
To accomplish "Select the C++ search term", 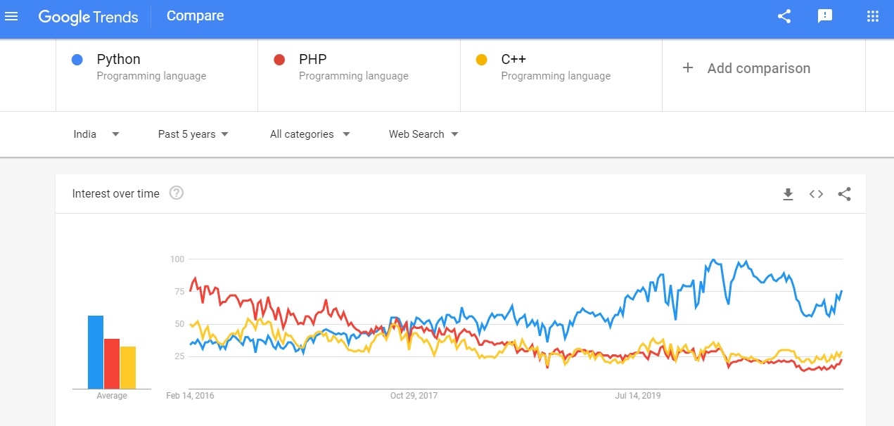I will point(513,60).
